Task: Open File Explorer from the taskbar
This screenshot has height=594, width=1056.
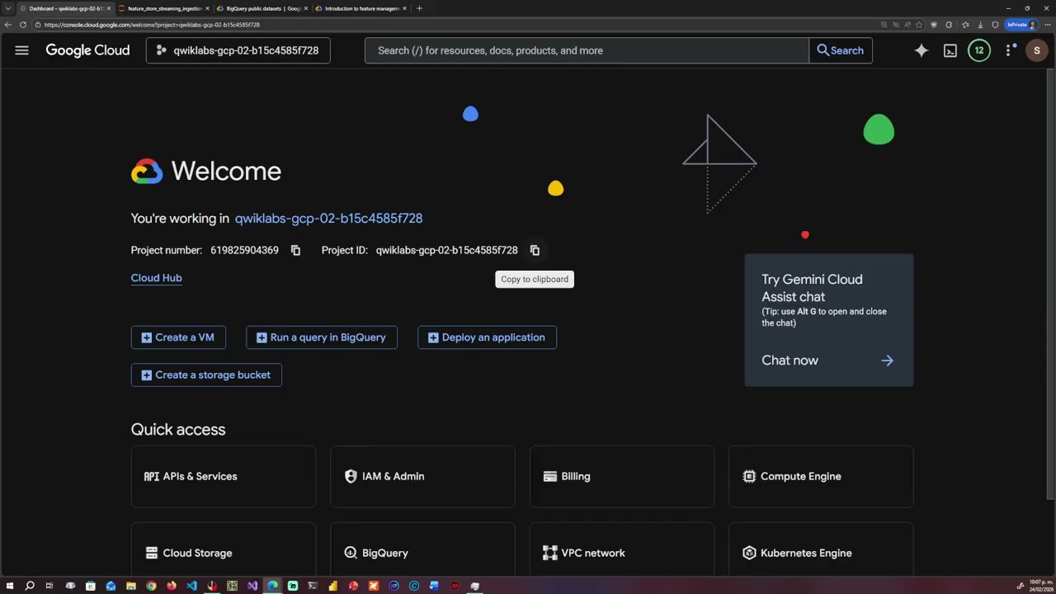Action: [131, 586]
